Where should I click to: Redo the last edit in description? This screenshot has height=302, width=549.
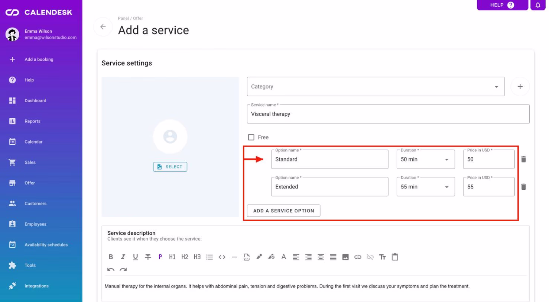pos(123,270)
